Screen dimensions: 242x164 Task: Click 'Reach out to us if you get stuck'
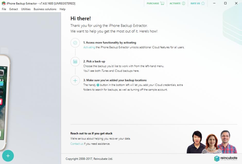point(91,133)
